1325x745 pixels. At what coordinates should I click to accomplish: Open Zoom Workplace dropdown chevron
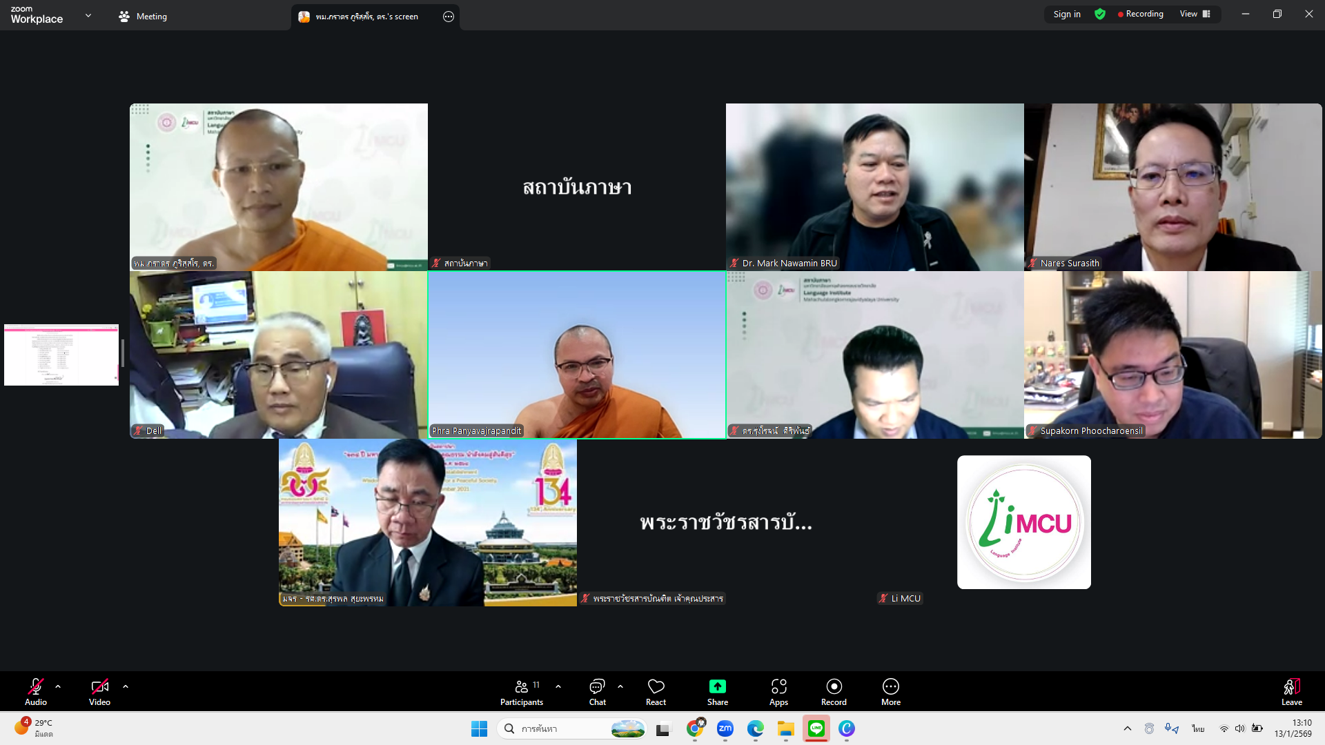click(x=88, y=15)
